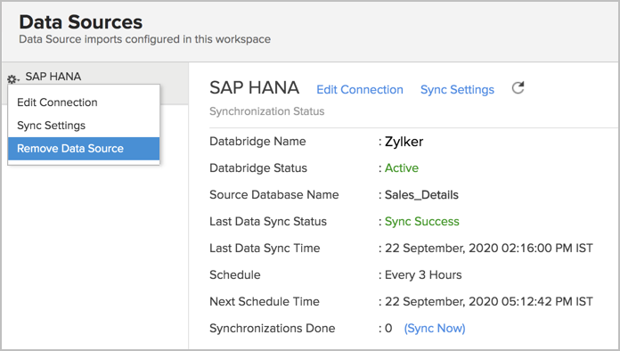Click the Zylker databridge name value
Screen dimensions: 620x351
click(x=404, y=142)
